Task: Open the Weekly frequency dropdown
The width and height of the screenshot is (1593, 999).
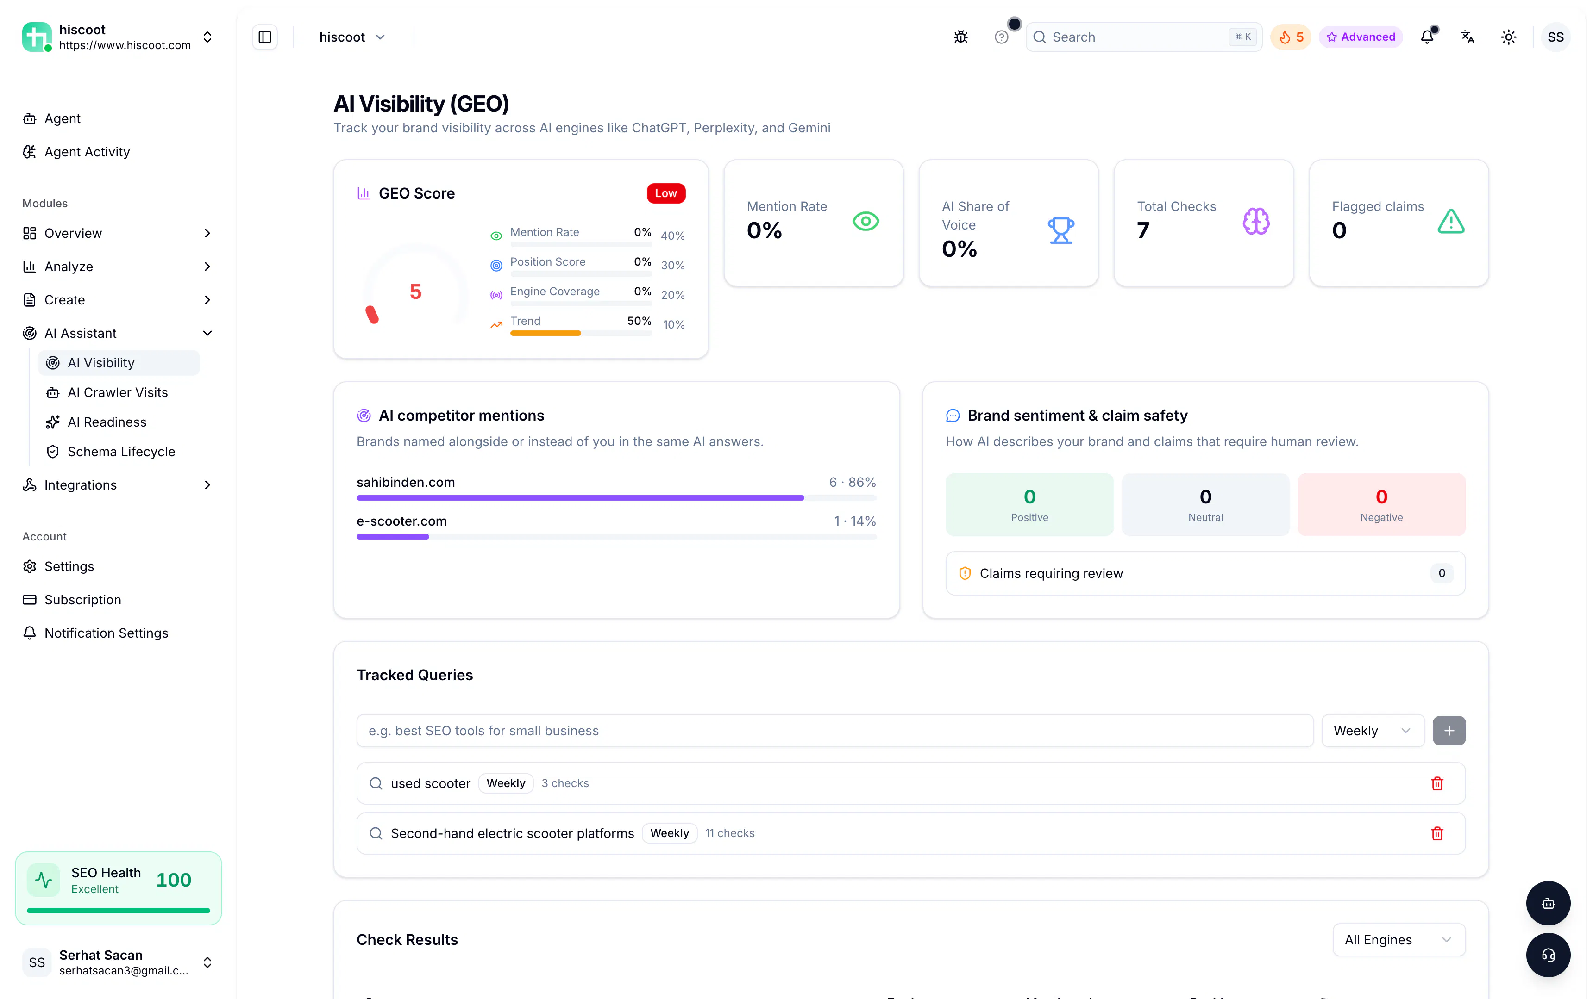Action: tap(1372, 731)
